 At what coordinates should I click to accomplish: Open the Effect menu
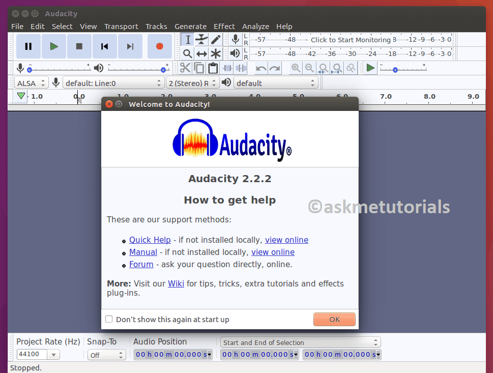coord(224,26)
